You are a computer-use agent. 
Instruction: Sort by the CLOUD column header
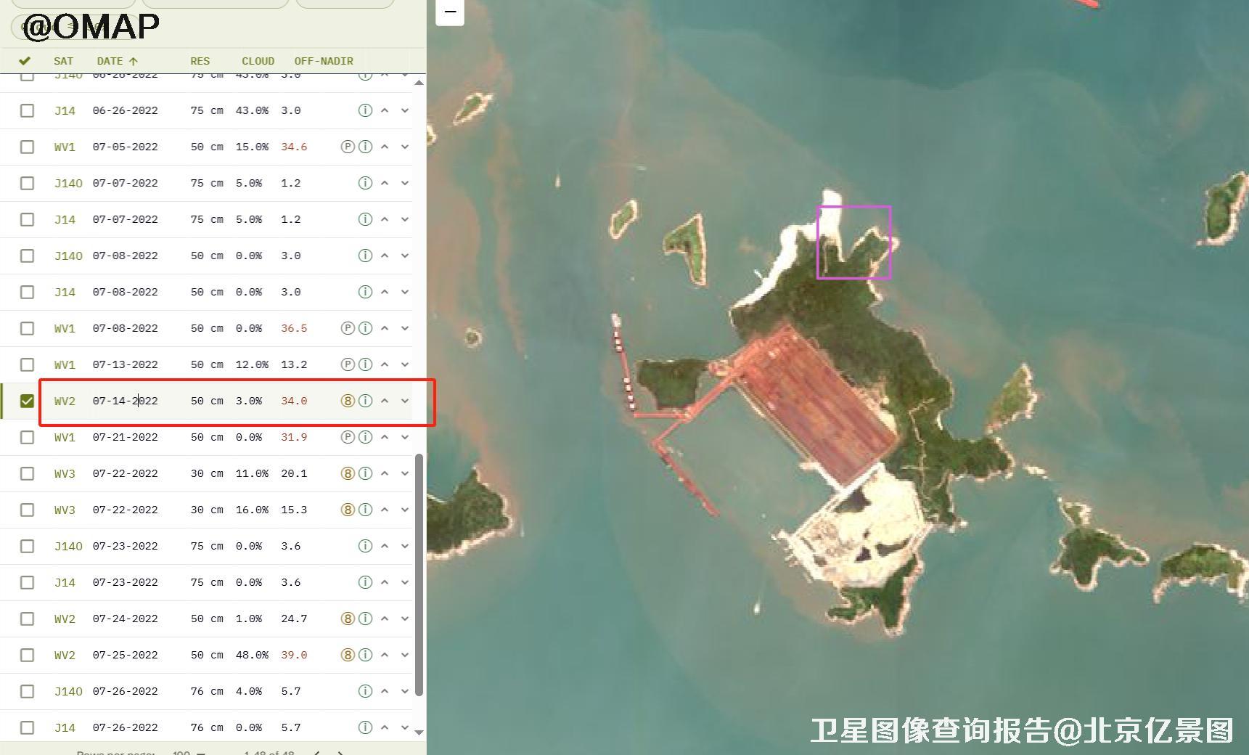pos(258,61)
